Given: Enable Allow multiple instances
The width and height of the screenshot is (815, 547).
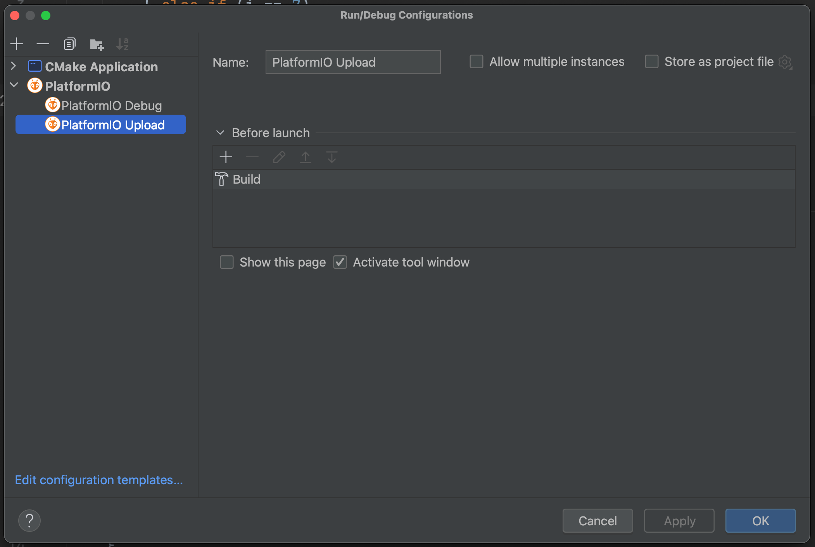Looking at the screenshot, I should [476, 62].
